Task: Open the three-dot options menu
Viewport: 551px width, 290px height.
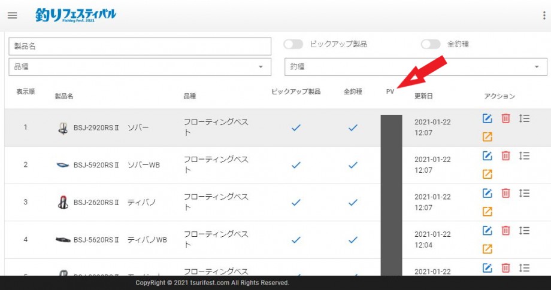Action: click(x=544, y=16)
